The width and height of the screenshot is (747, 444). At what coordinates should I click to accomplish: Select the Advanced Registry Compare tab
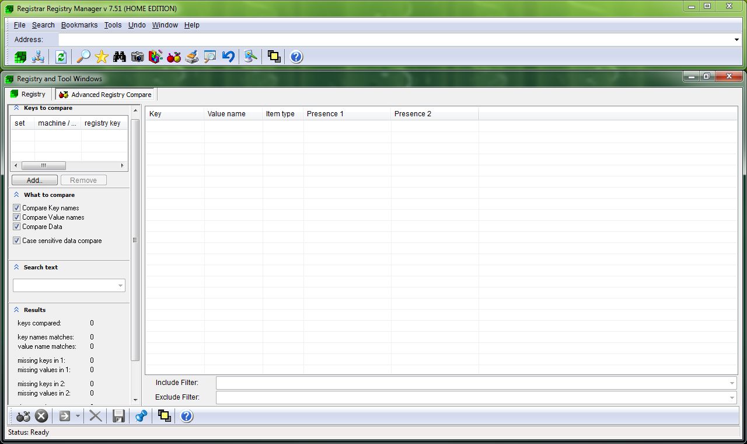pyautogui.click(x=105, y=95)
